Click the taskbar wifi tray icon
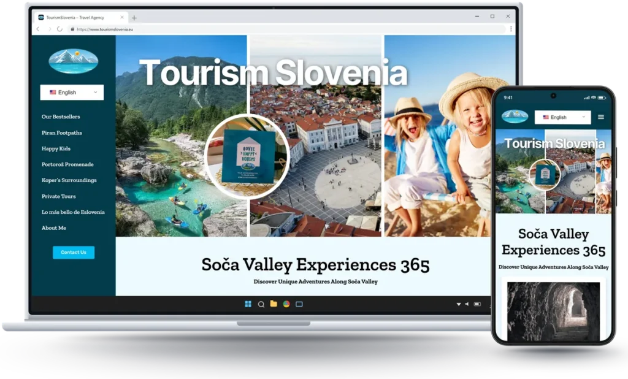The width and height of the screenshot is (628, 379). [x=459, y=304]
